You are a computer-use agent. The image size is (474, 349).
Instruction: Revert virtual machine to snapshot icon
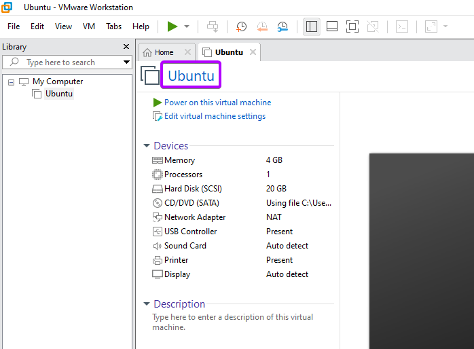point(262,26)
